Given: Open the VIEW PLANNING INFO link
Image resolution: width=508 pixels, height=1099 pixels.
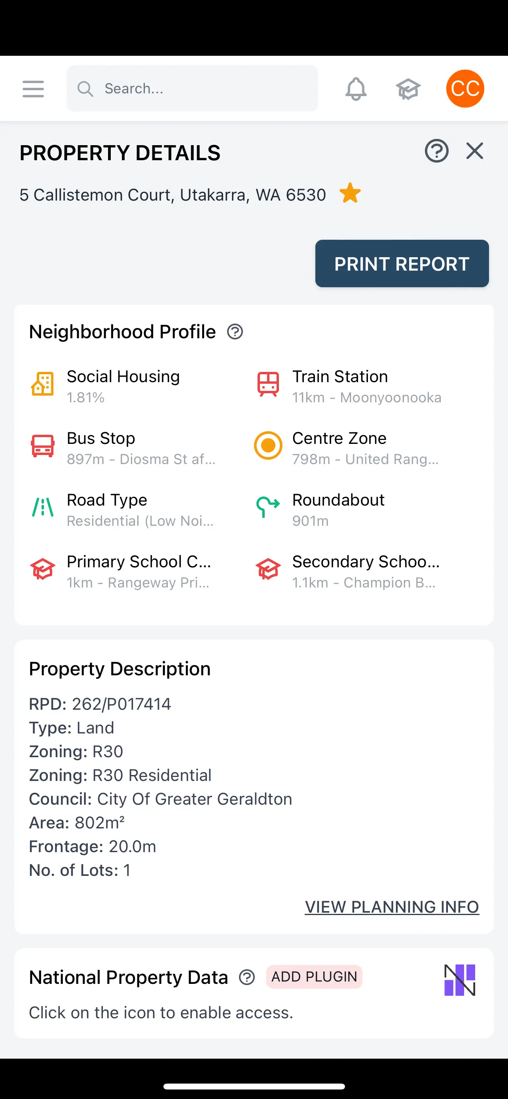Looking at the screenshot, I should 392,907.
